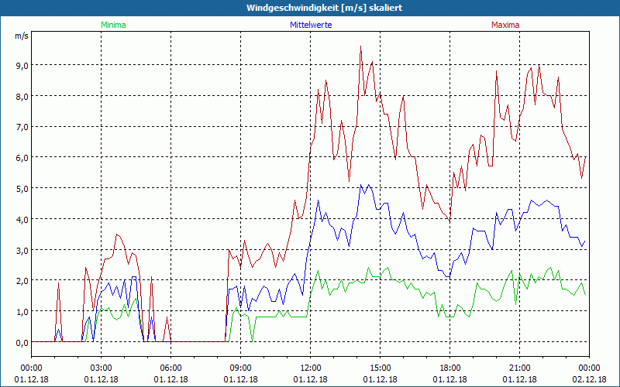This screenshot has width=620, height=387.
Task: Click the '2,0' y-axis tick label
Action: tap(22, 281)
